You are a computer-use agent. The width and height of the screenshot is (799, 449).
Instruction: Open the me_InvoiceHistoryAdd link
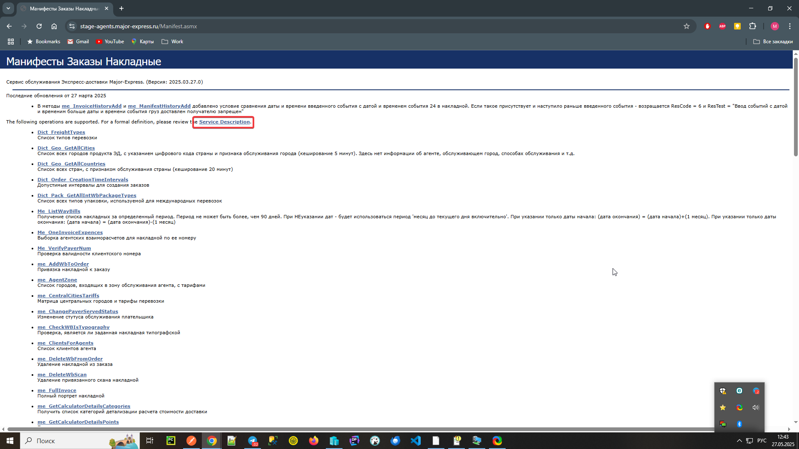[x=92, y=106]
